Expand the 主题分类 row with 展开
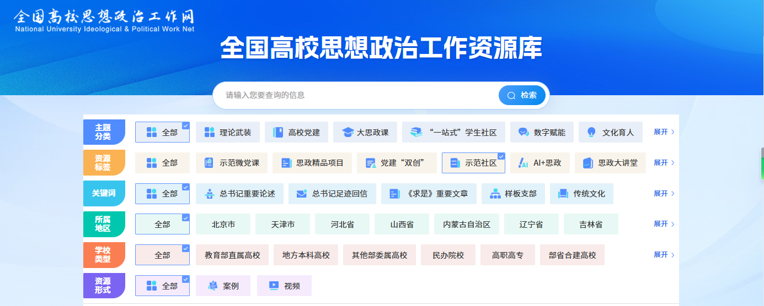This screenshot has width=764, height=306. pos(664,132)
